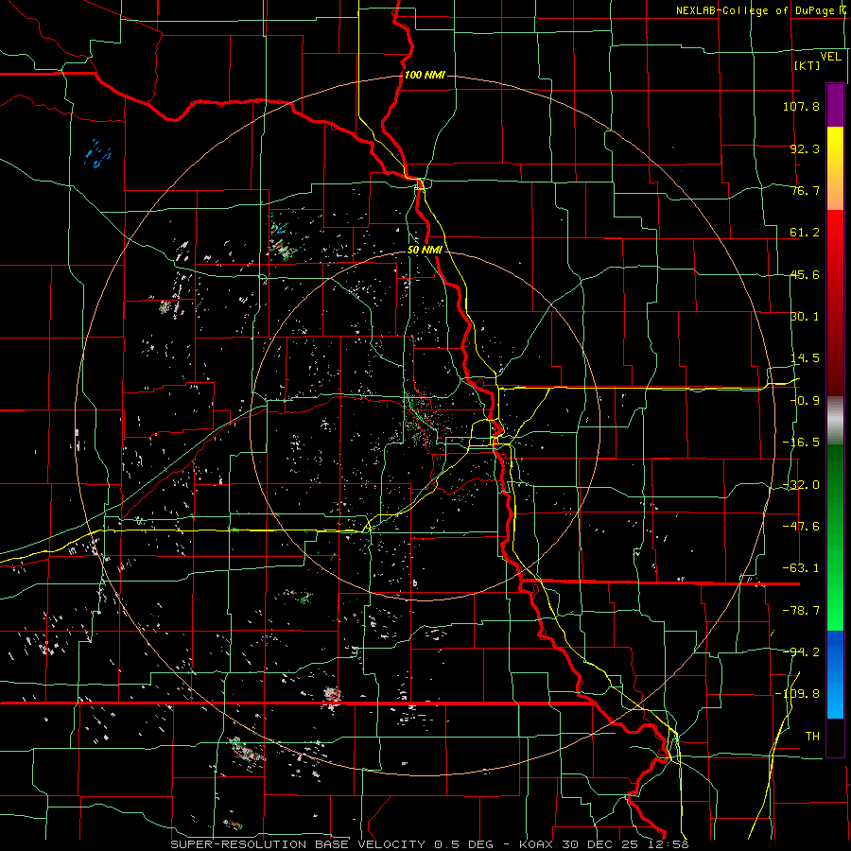Select the 61.2 velocity scale value
851x851 pixels.
coord(805,233)
